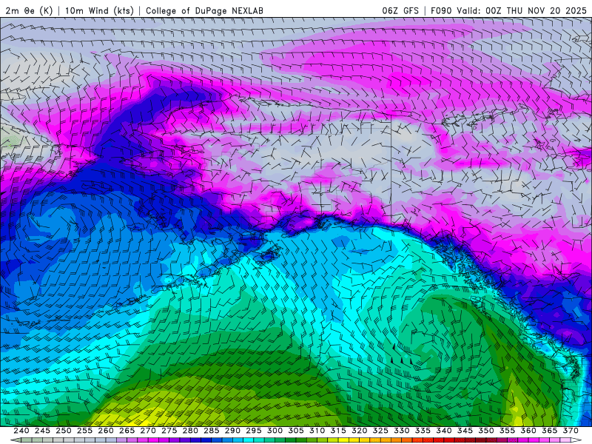592x444 pixels.
Task: Click the 290 value on the color scale
Action: coord(232,431)
